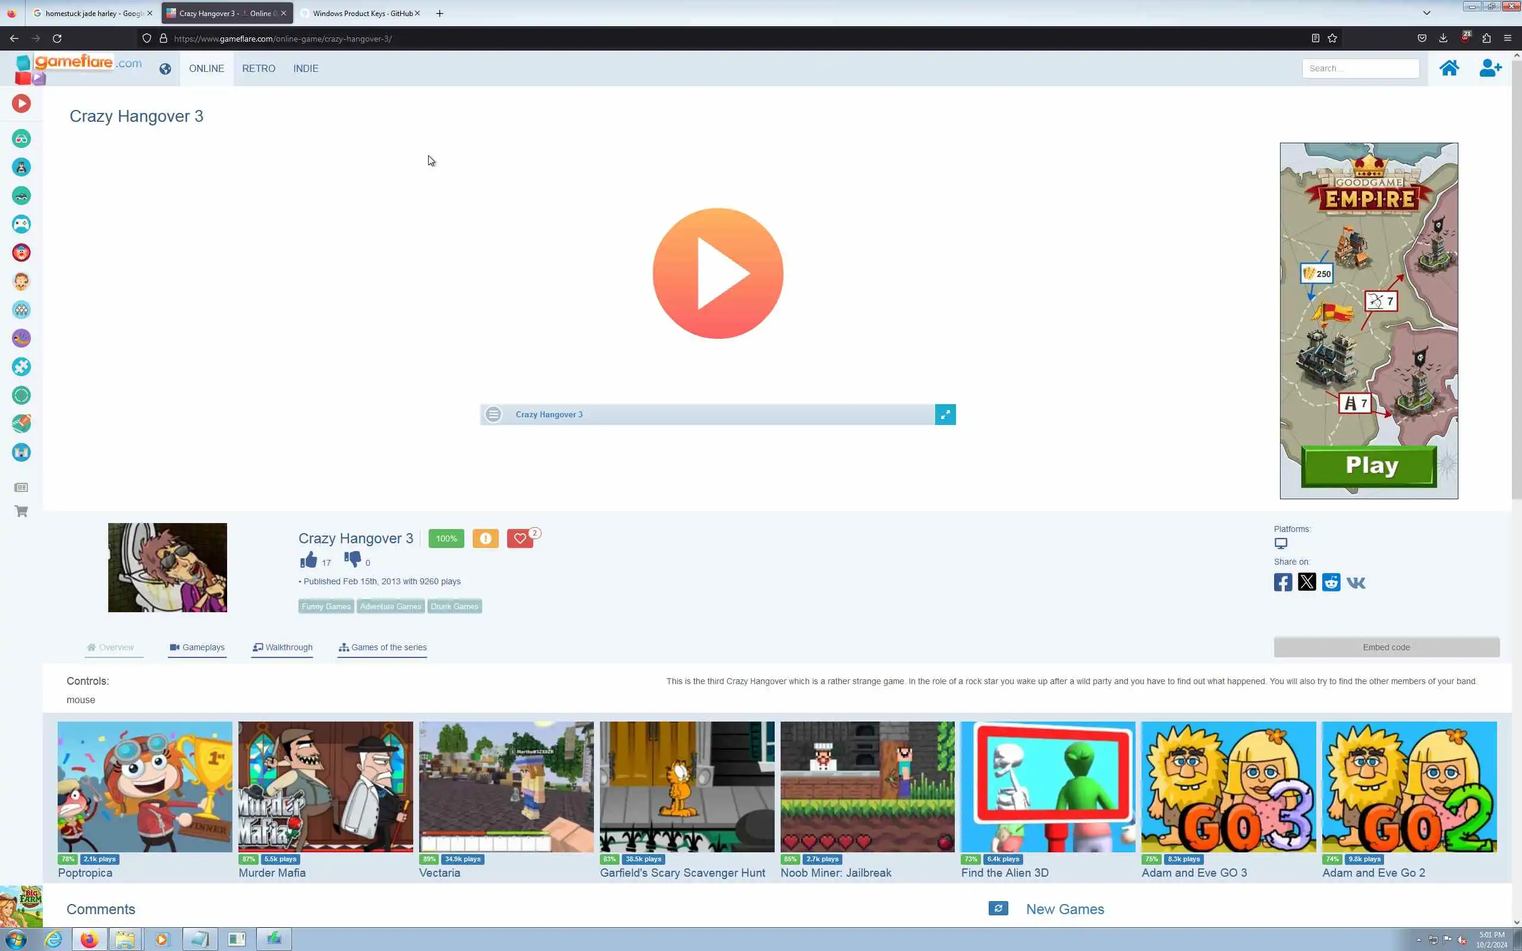1522x951 pixels.
Task: Click the home icon in header
Action: (x=1449, y=68)
